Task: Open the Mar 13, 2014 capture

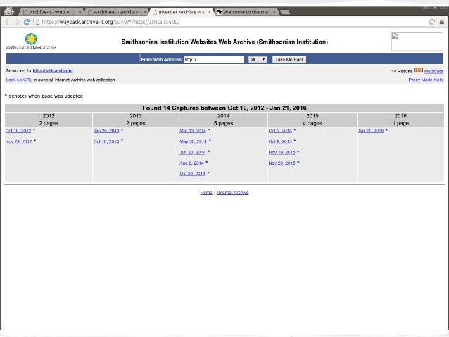Action: coord(193,131)
